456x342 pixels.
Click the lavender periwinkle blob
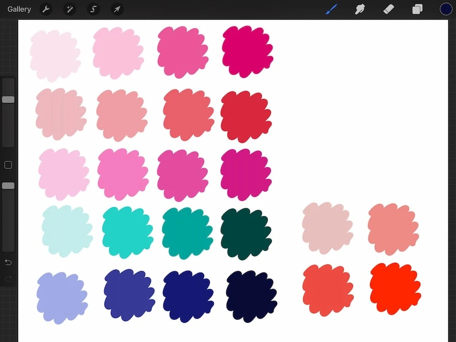pos(62,298)
